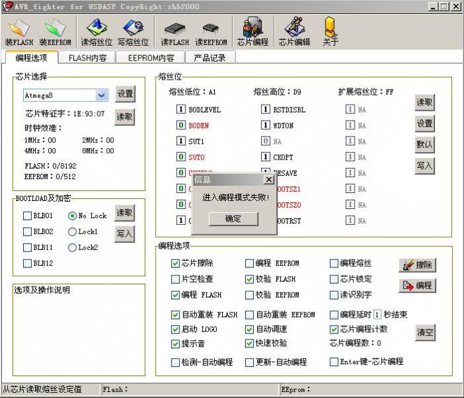Viewport: 464px width, 398px height.
Task: Enable the 自动重装 EEPROM checkbox
Action: [x=249, y=314]
